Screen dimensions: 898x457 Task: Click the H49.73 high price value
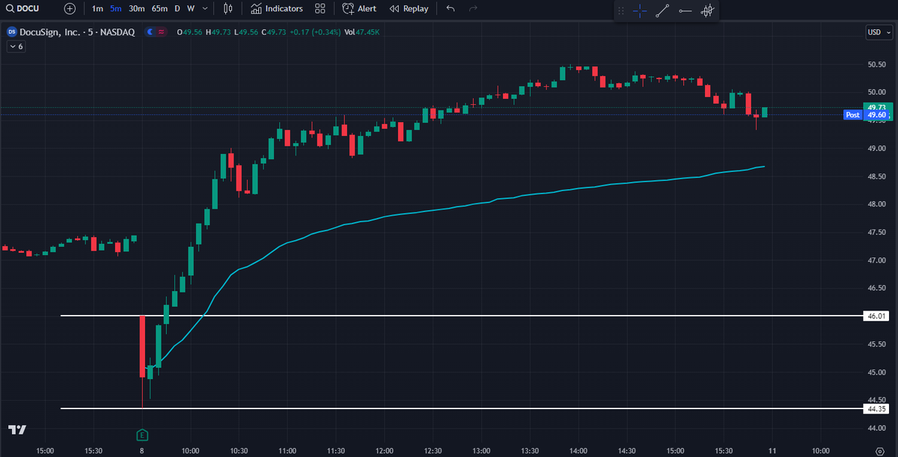[219, 31]
